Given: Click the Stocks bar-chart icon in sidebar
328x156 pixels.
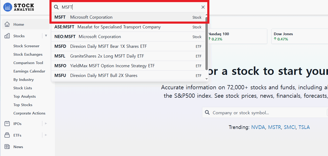Looking at the screenshot, I should [7, 36].
